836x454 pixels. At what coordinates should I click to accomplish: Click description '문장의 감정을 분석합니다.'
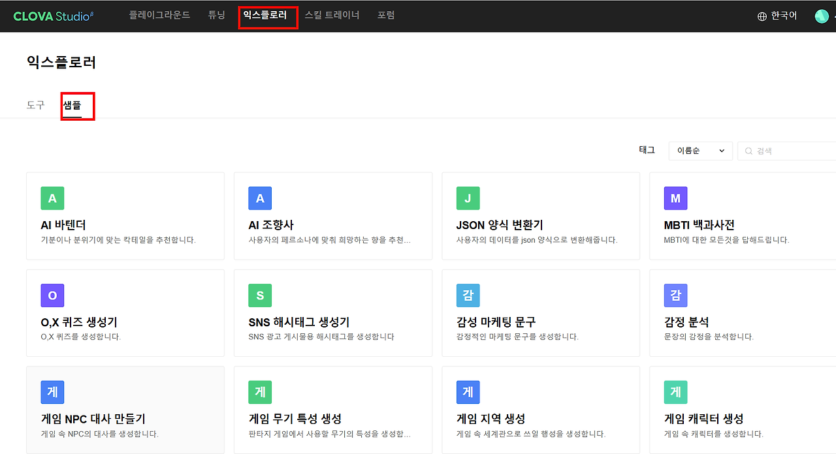709,337
